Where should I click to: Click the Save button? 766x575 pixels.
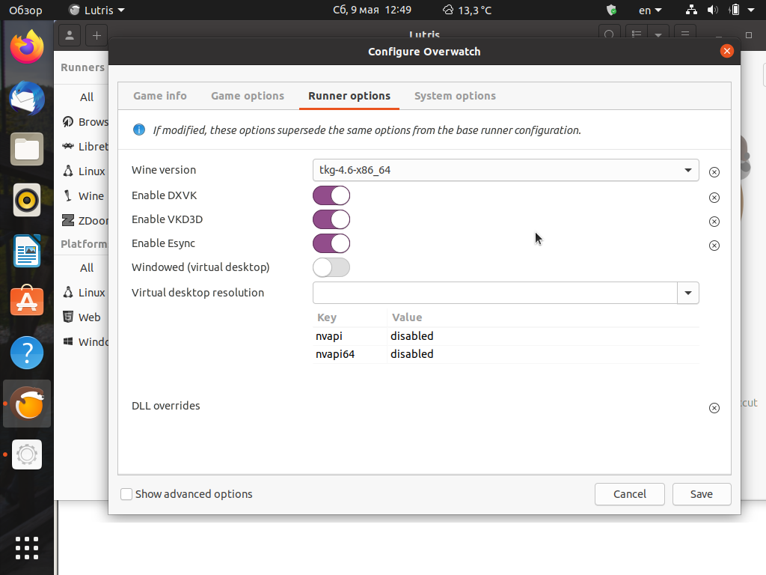pyautogui.click(x=702, y=494)
